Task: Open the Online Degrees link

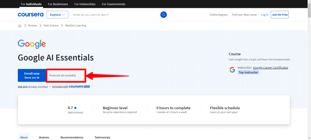Action: 219,15
